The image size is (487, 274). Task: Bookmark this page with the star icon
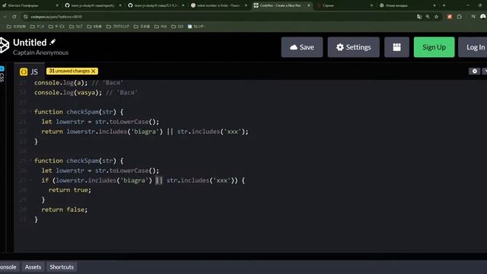(x=436, y=17)
